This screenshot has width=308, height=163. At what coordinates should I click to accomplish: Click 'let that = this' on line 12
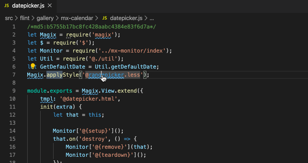coord(77,115)
